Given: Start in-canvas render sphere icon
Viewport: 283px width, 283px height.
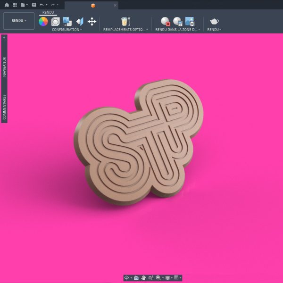Looking at the screenshot, I should 166,22.
